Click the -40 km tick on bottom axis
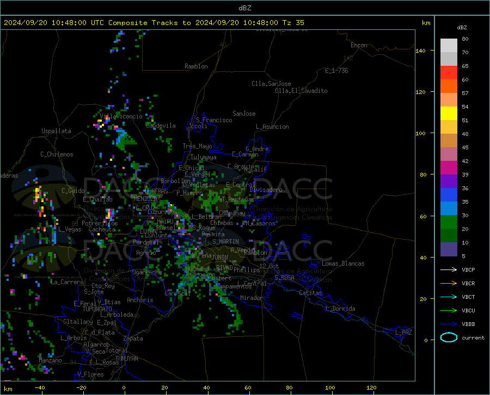This screenshot has height=395, width=490. point(40,387)
